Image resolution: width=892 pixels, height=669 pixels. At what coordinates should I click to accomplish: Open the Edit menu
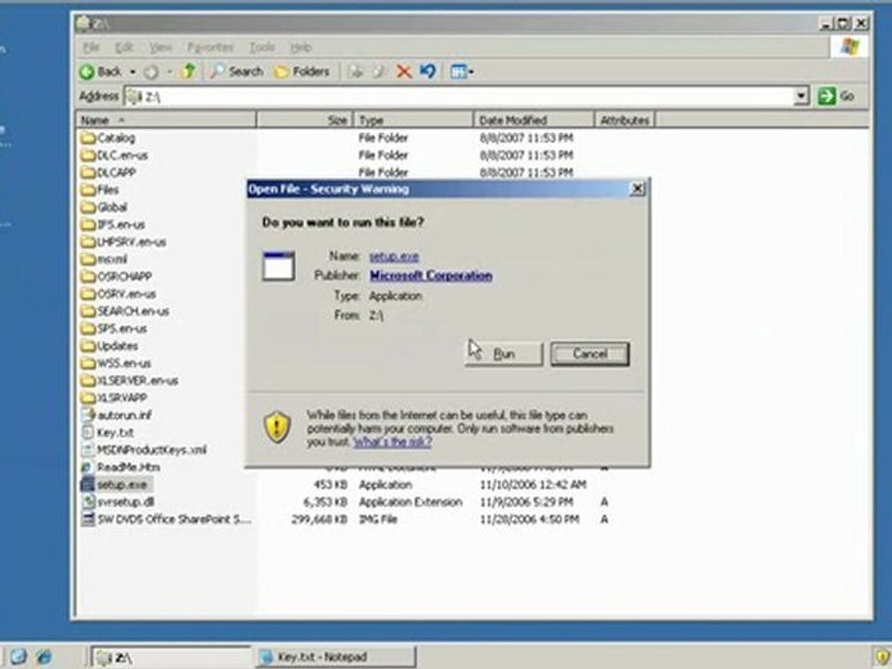point(124,47)
